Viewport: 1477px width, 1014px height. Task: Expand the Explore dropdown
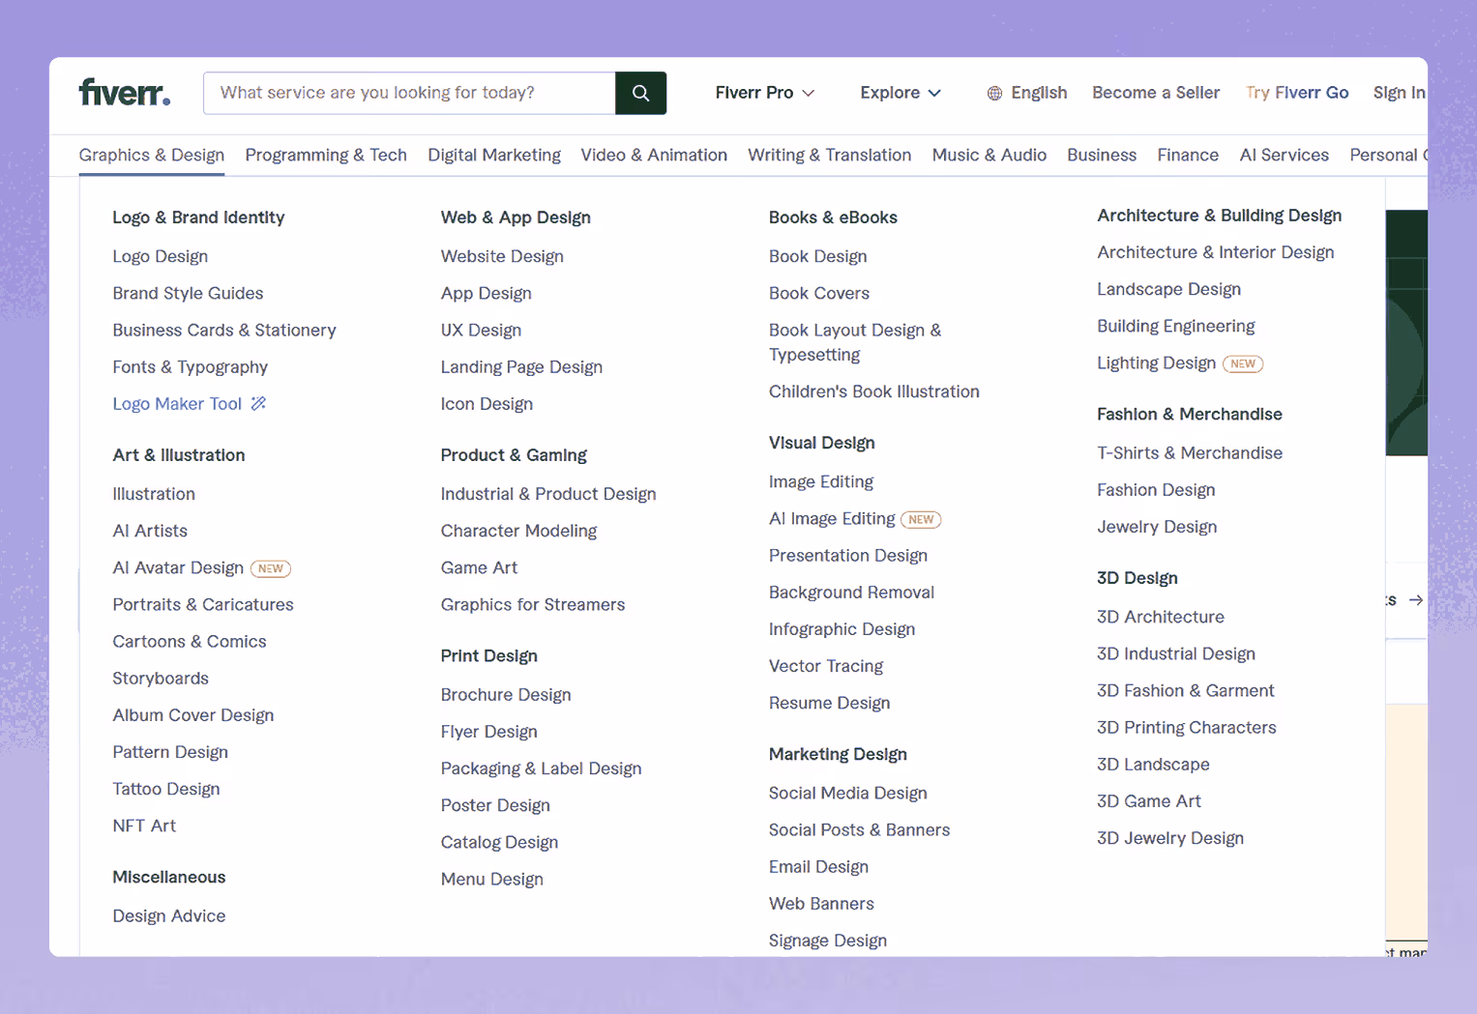pyautogui.click(x=900, y=93)
